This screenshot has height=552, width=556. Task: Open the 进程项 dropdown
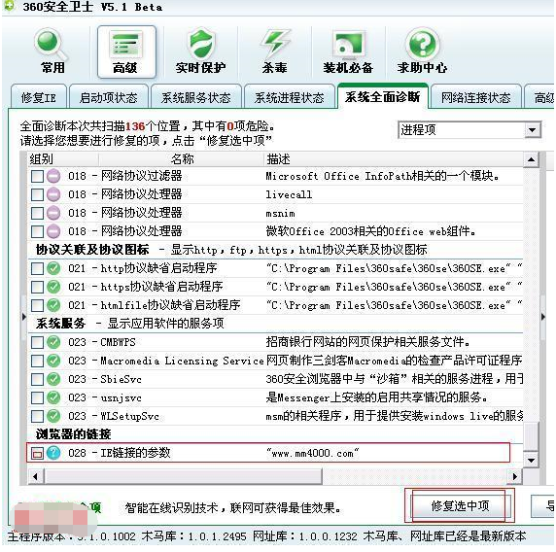click(469, 130)
